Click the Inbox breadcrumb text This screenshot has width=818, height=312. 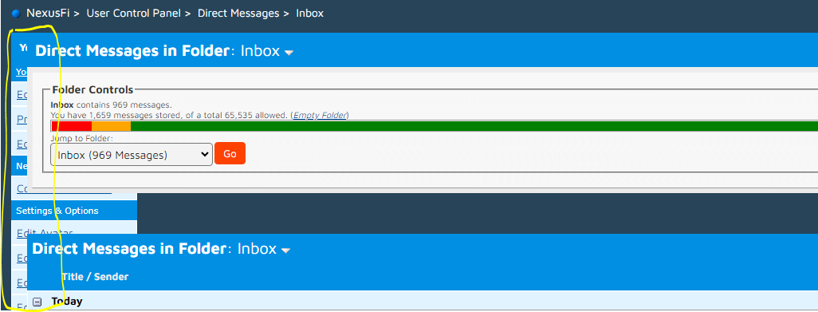pyautogui.click(x=310, y=14)
